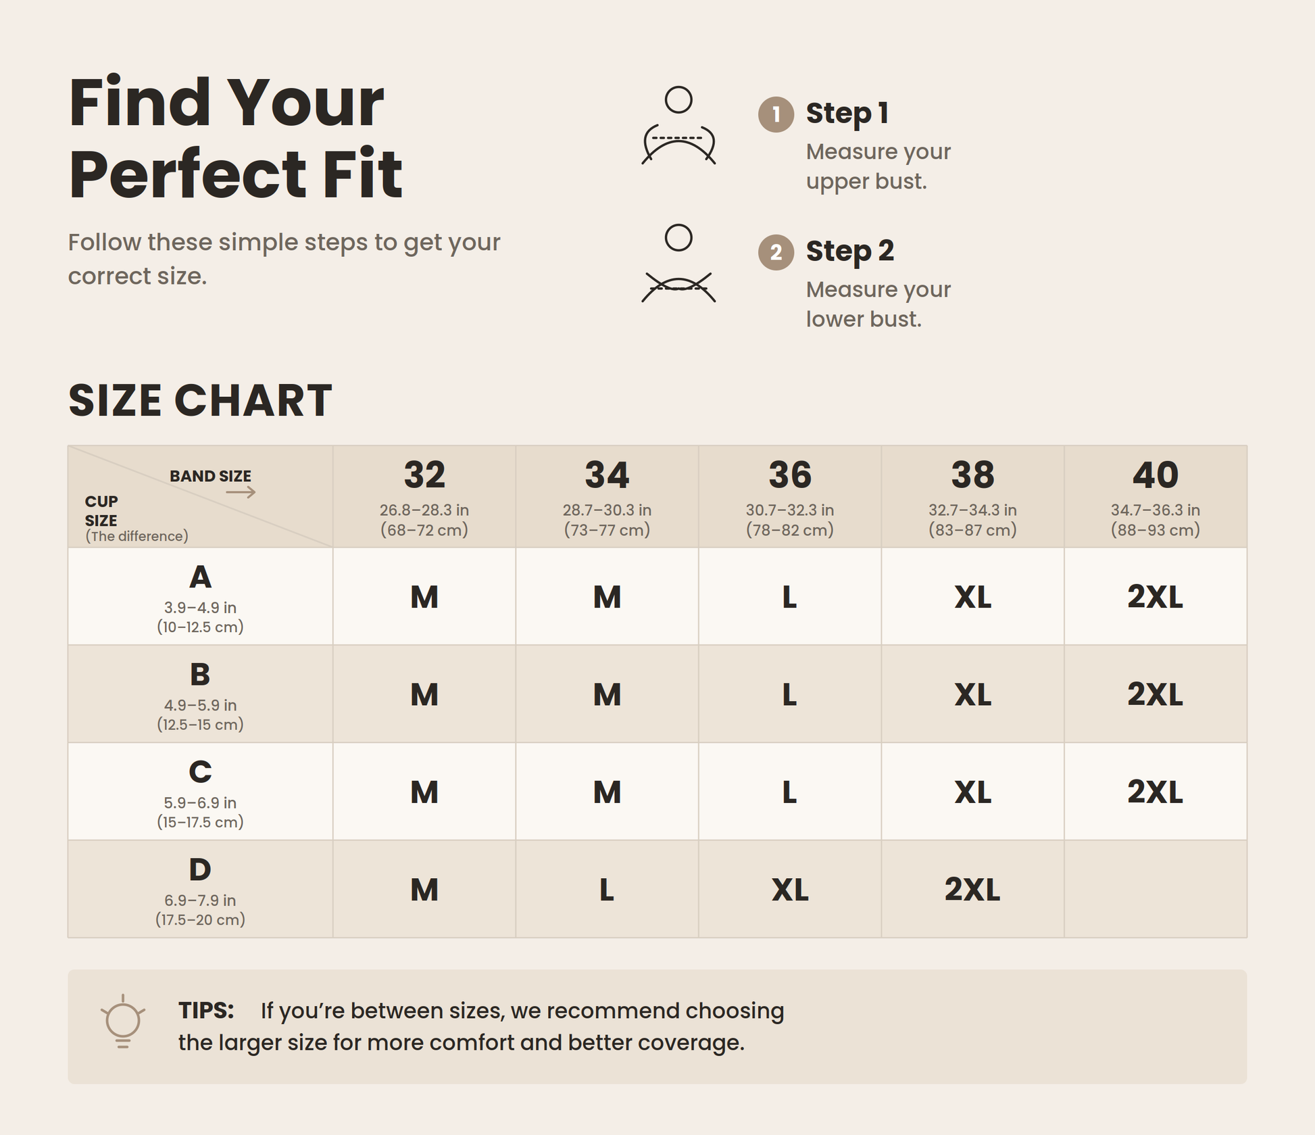This screenshot has width=1315, height=1135.
Task: Click the band size arrow icon
Action: coord(241,492)
